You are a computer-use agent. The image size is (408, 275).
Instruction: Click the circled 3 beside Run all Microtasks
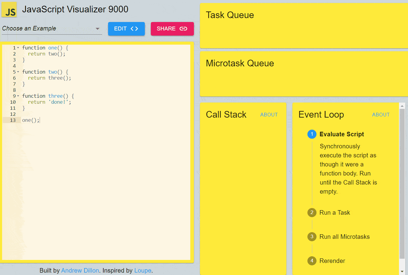tap(312, 237)
